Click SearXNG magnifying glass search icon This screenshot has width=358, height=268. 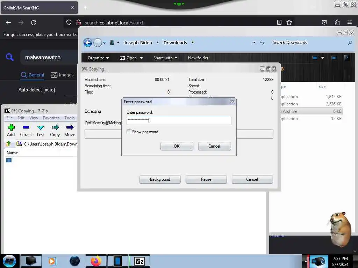tap(9, 57)
